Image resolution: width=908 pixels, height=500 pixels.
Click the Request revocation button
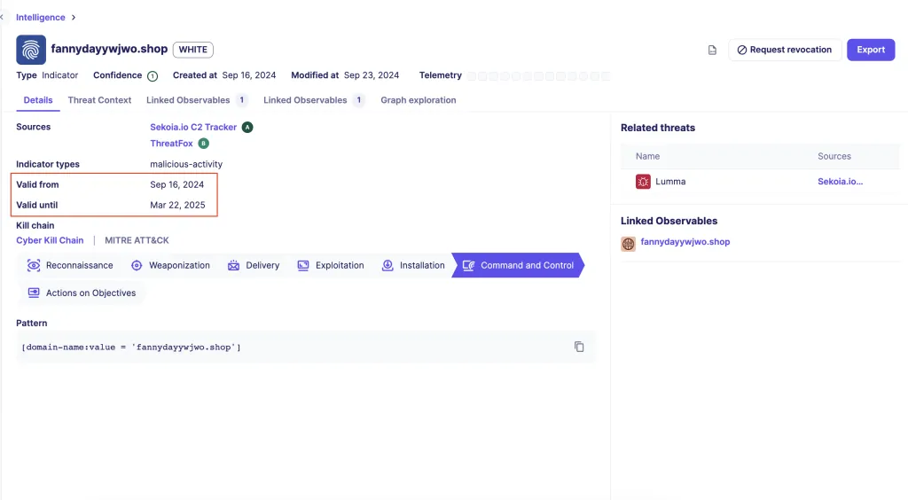point(785,50)
